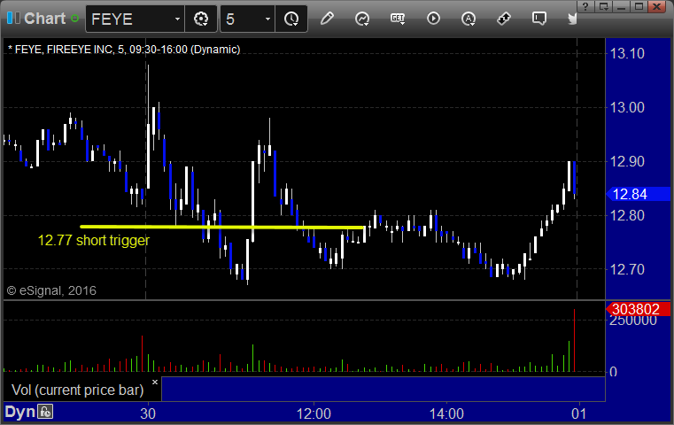
Task: Open the FEYE symbol dropdown arrow
Action: 177,19
